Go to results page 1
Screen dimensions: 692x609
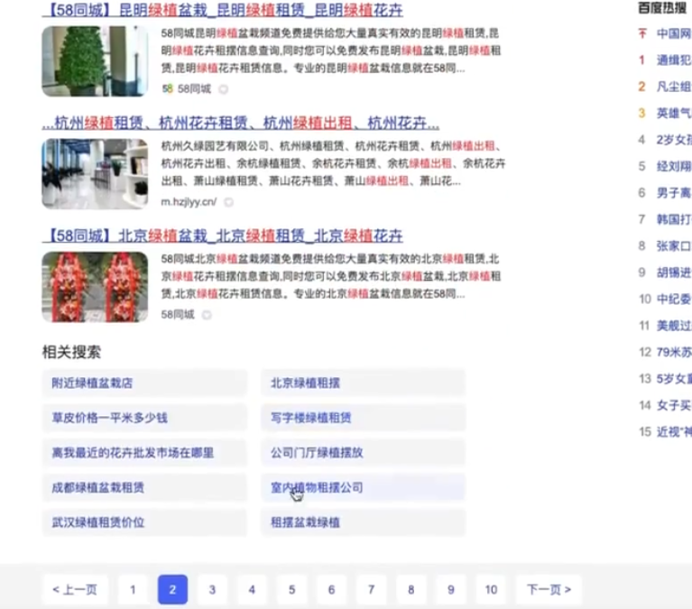pyautogui.click(x=133, y=589)
